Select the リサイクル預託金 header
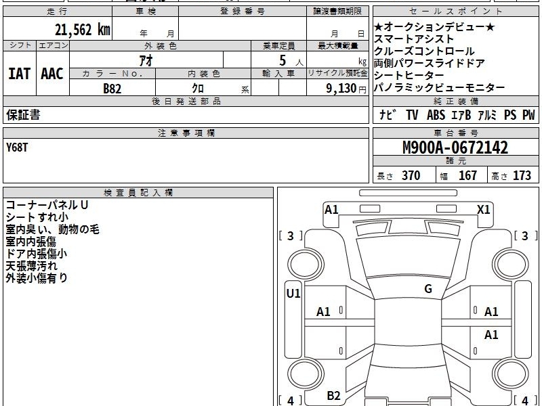 (x=337, y=74)
